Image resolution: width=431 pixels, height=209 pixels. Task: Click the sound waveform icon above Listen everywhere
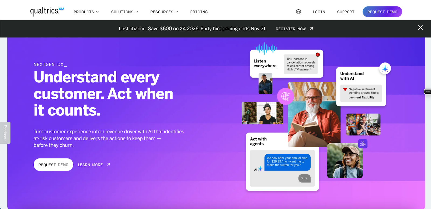coord(266,48)
